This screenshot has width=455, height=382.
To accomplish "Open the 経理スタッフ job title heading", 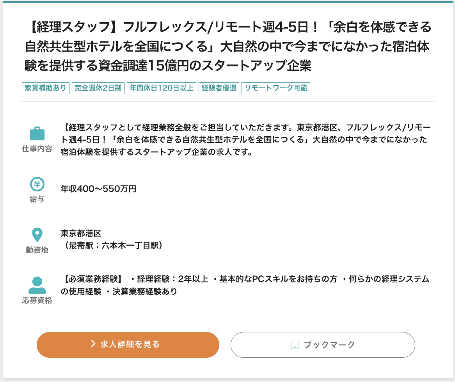I will [228, 46].
